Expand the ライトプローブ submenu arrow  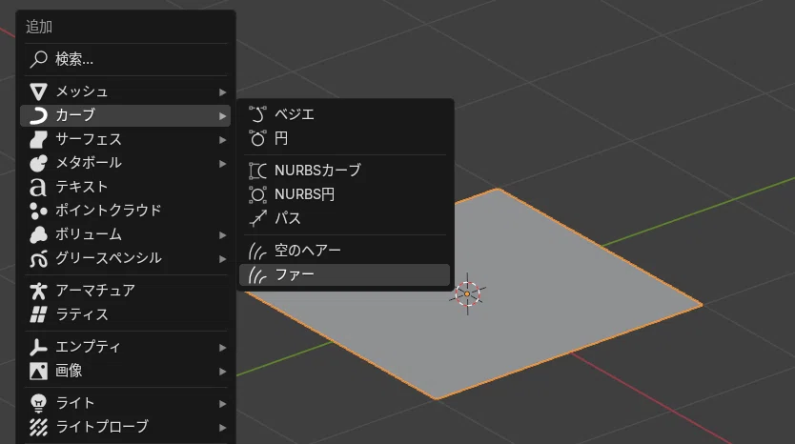[222, 428]
